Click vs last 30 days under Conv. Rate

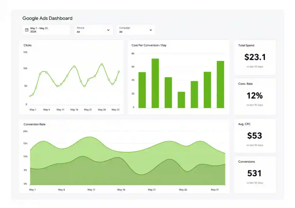coord(255,105)
